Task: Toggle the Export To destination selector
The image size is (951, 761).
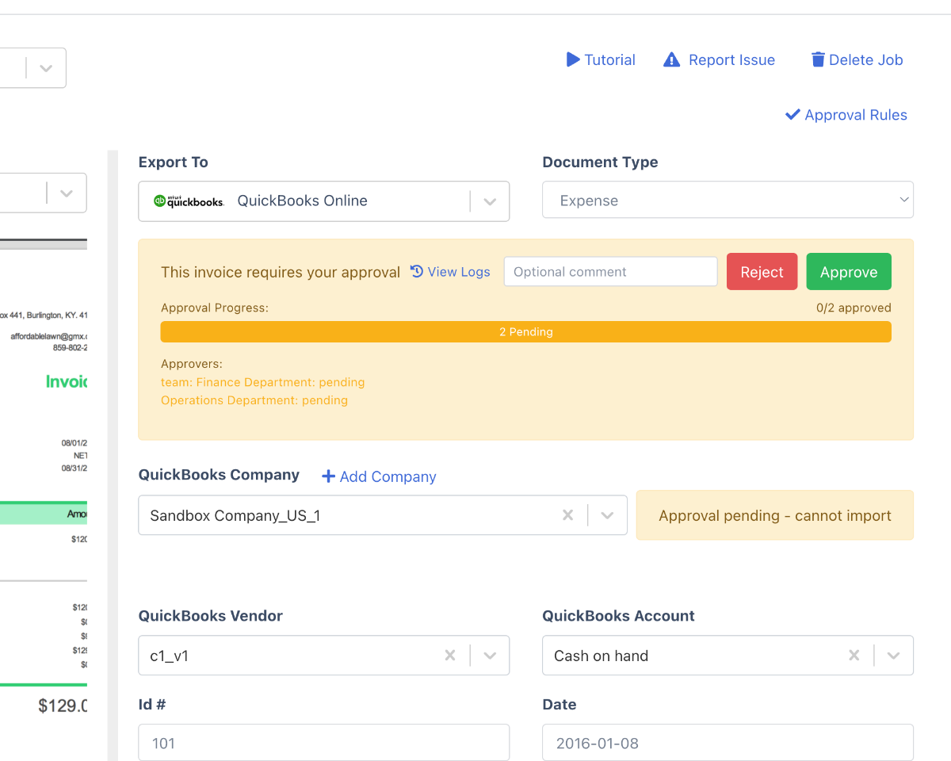Action: tap(489, 201)
